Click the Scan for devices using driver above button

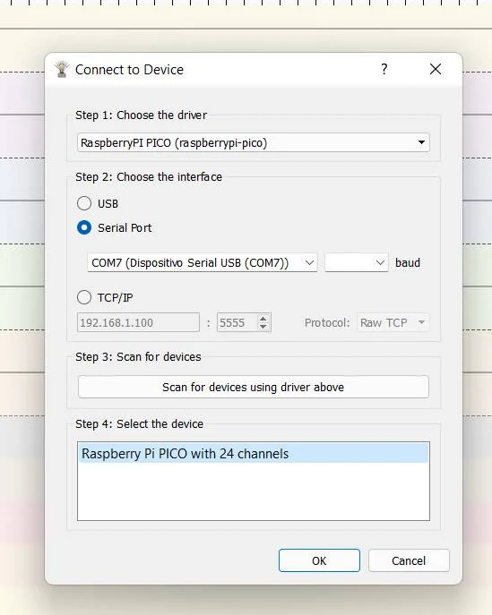(x=254, y=387)
